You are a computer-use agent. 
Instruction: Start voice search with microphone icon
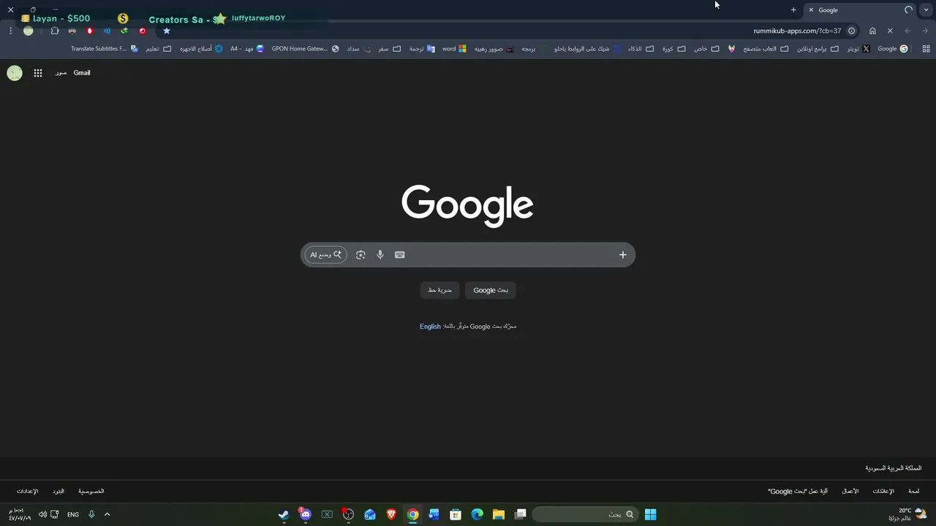(x=380, y=255)
